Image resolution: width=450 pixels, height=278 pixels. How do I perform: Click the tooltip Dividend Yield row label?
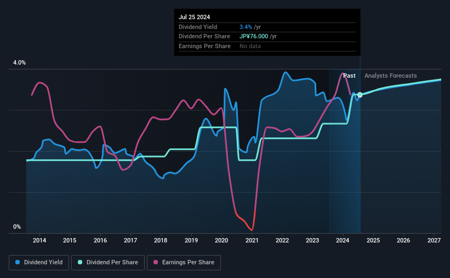(x=198, y=27)
